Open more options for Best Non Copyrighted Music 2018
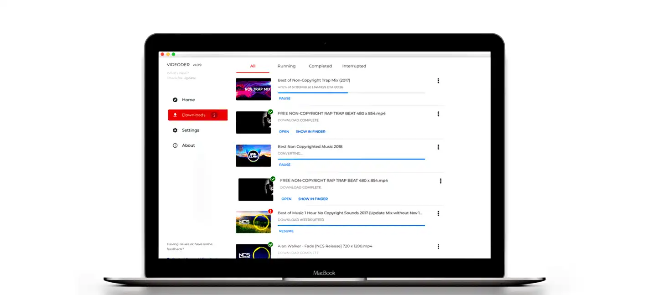This screenshot has height=295, width=652. coord(438,147)
